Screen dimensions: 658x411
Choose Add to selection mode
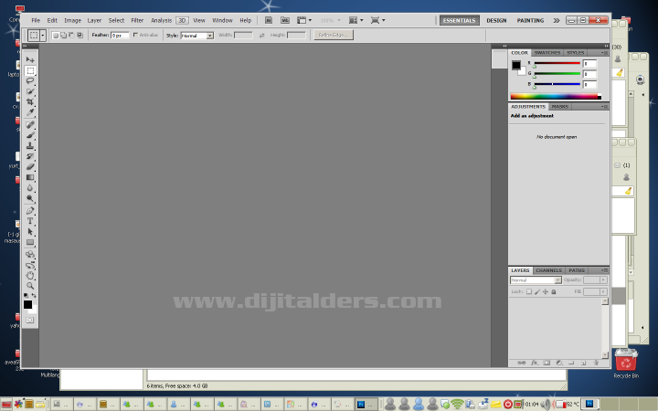[63, 36]
